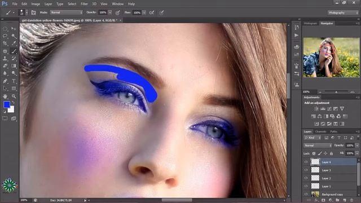The image size is (361, 203).
Task: Toggle Quick Mask mode button
Action: point(5,118)
